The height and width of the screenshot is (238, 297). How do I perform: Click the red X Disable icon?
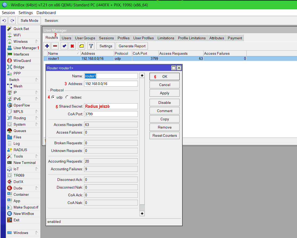(x=72, y=46)
